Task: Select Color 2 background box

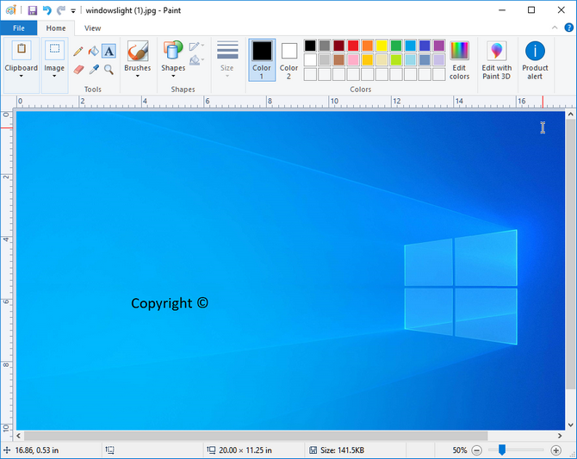Action: pos(288,60)
